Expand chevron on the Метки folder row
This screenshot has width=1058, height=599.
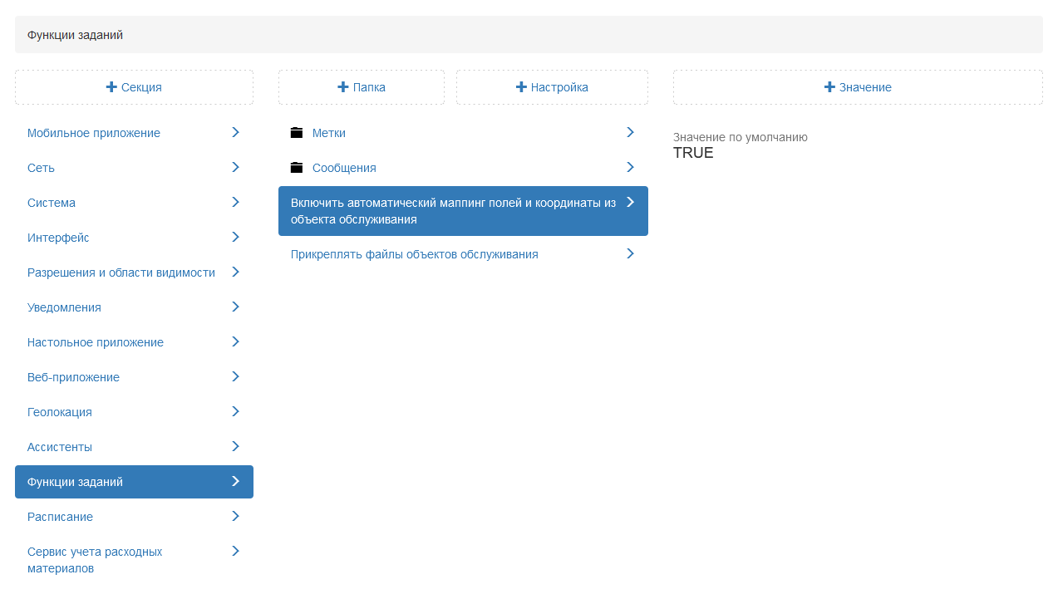630,132
